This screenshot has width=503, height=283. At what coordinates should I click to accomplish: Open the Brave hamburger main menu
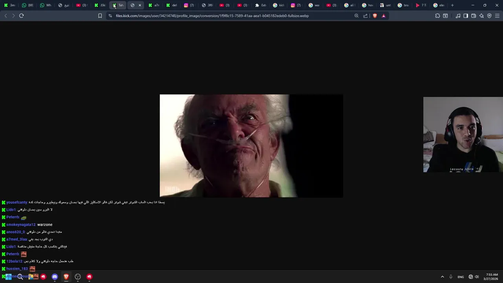497,16
